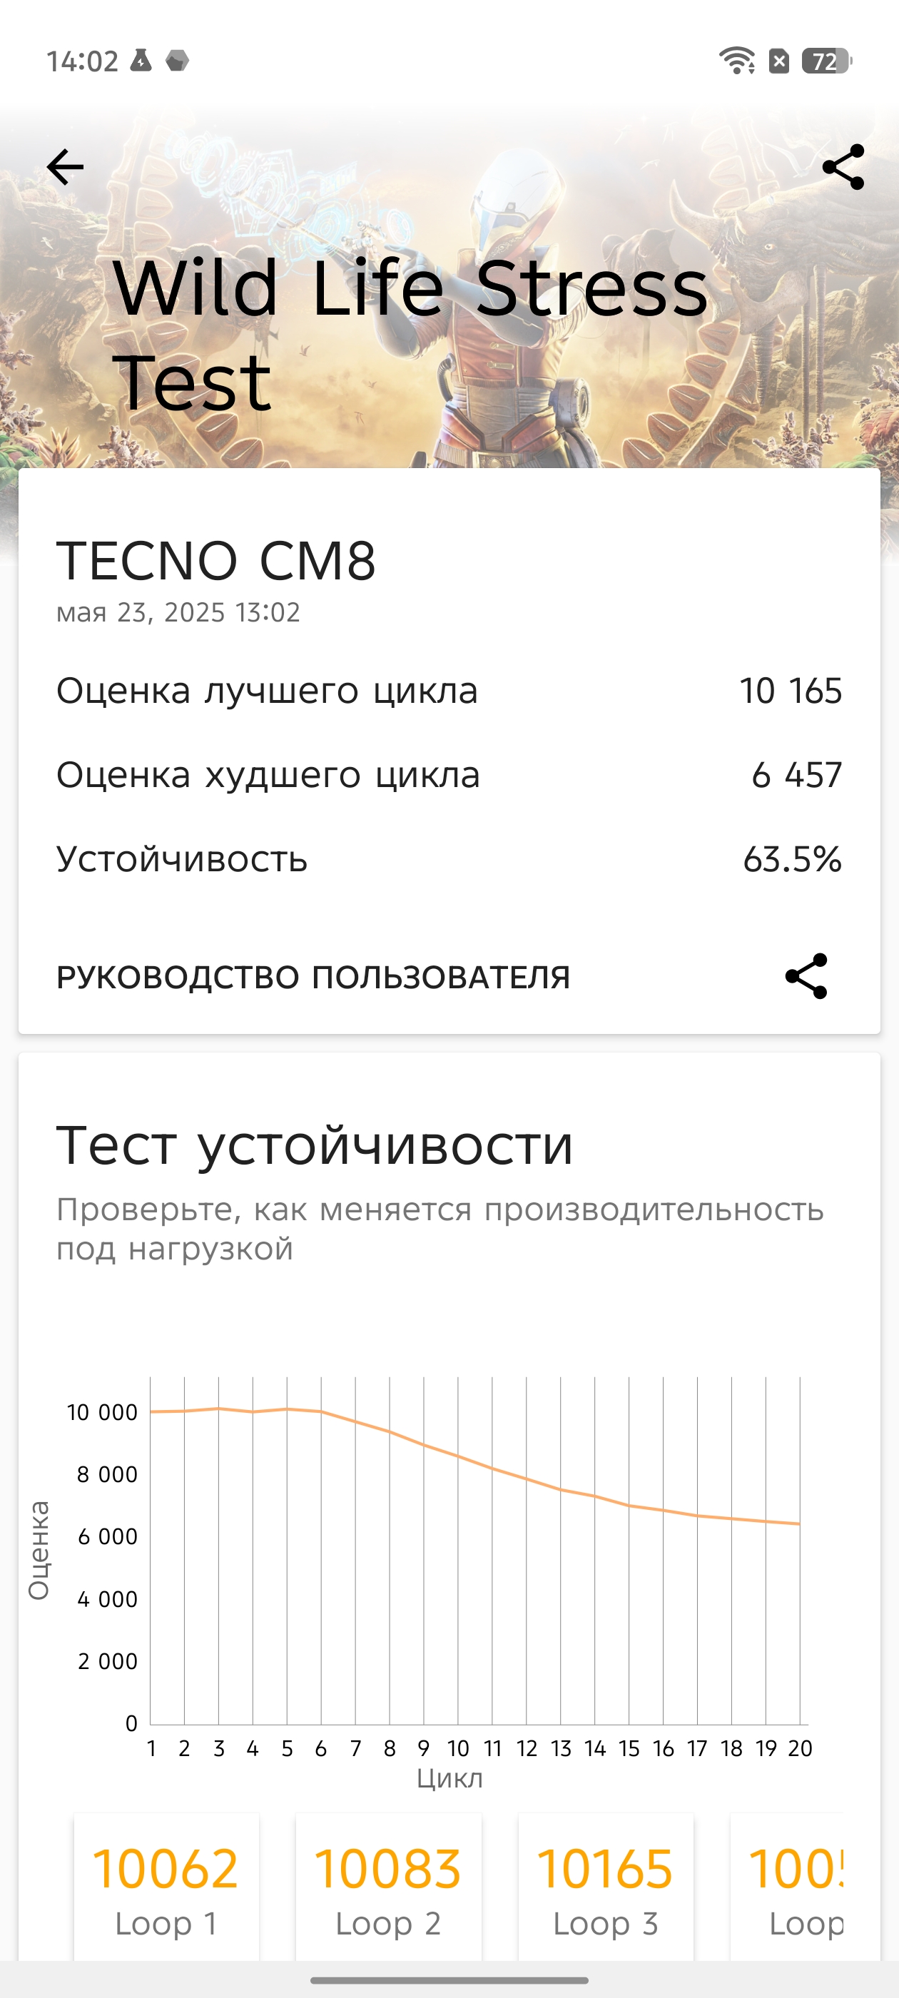
Task: Tap the back arrow icon
Action: click(x=65, y=168)
